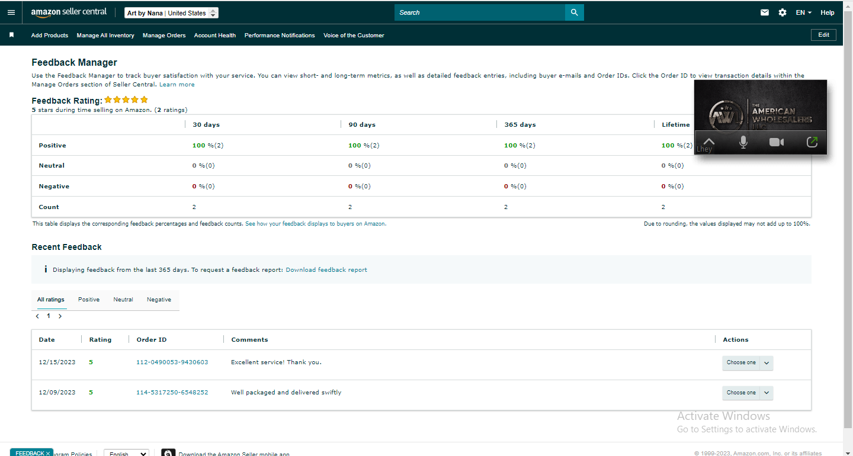
Task: Open the mail messages icon
Action: 765,12
